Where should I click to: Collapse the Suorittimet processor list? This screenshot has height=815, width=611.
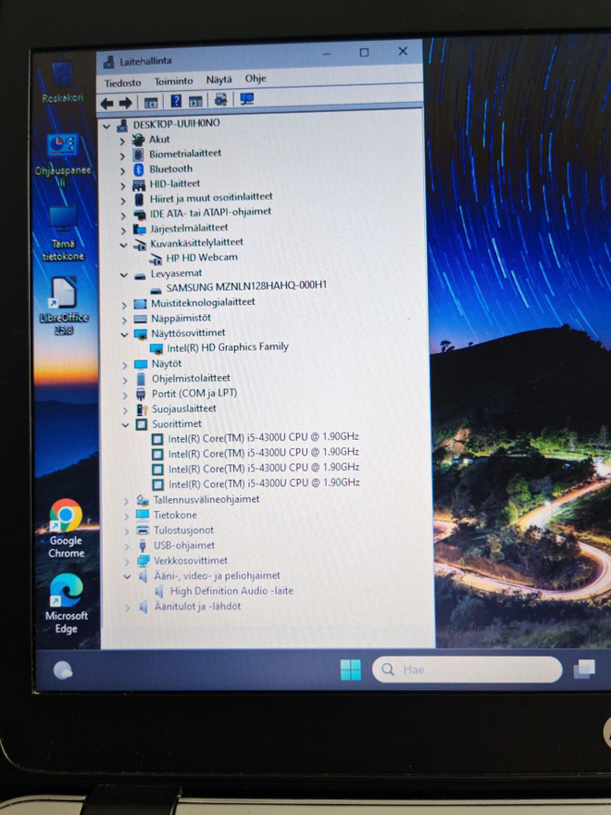[125, 425]
